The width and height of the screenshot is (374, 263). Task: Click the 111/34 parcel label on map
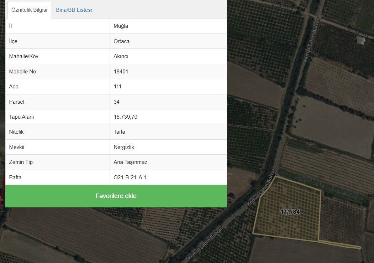[290, 212]
